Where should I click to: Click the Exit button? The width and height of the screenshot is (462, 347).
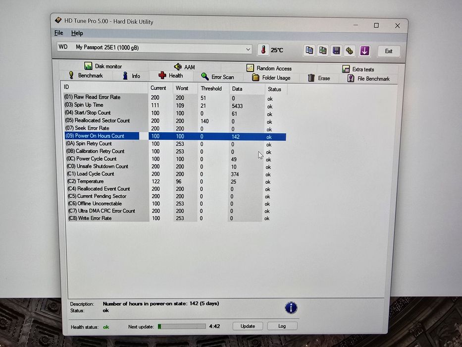coord(389,51)
